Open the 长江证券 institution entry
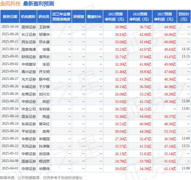 tap(29, 34)
